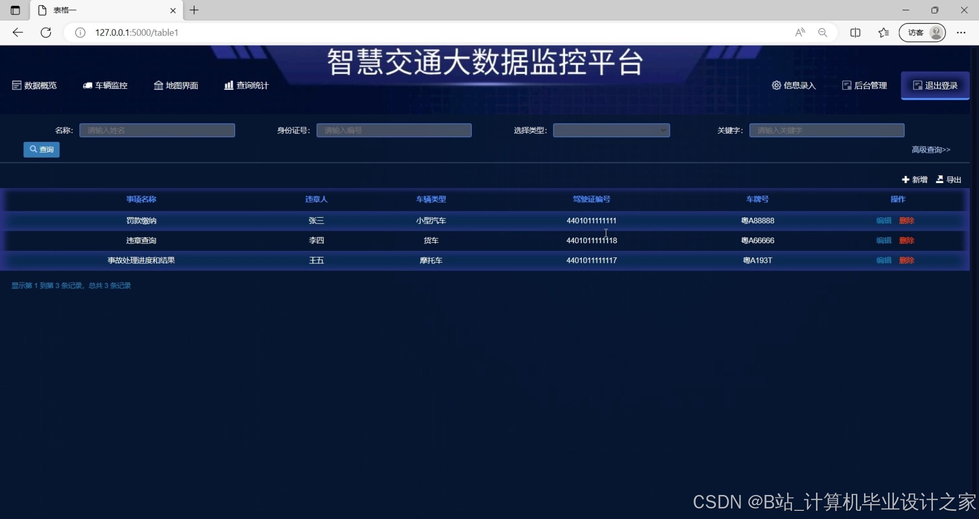Open the 高级查询>> link

pos(931,149)
